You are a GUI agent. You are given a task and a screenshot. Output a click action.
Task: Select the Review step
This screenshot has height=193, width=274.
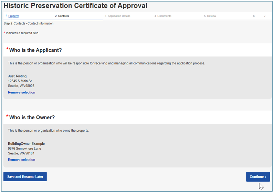211,16
